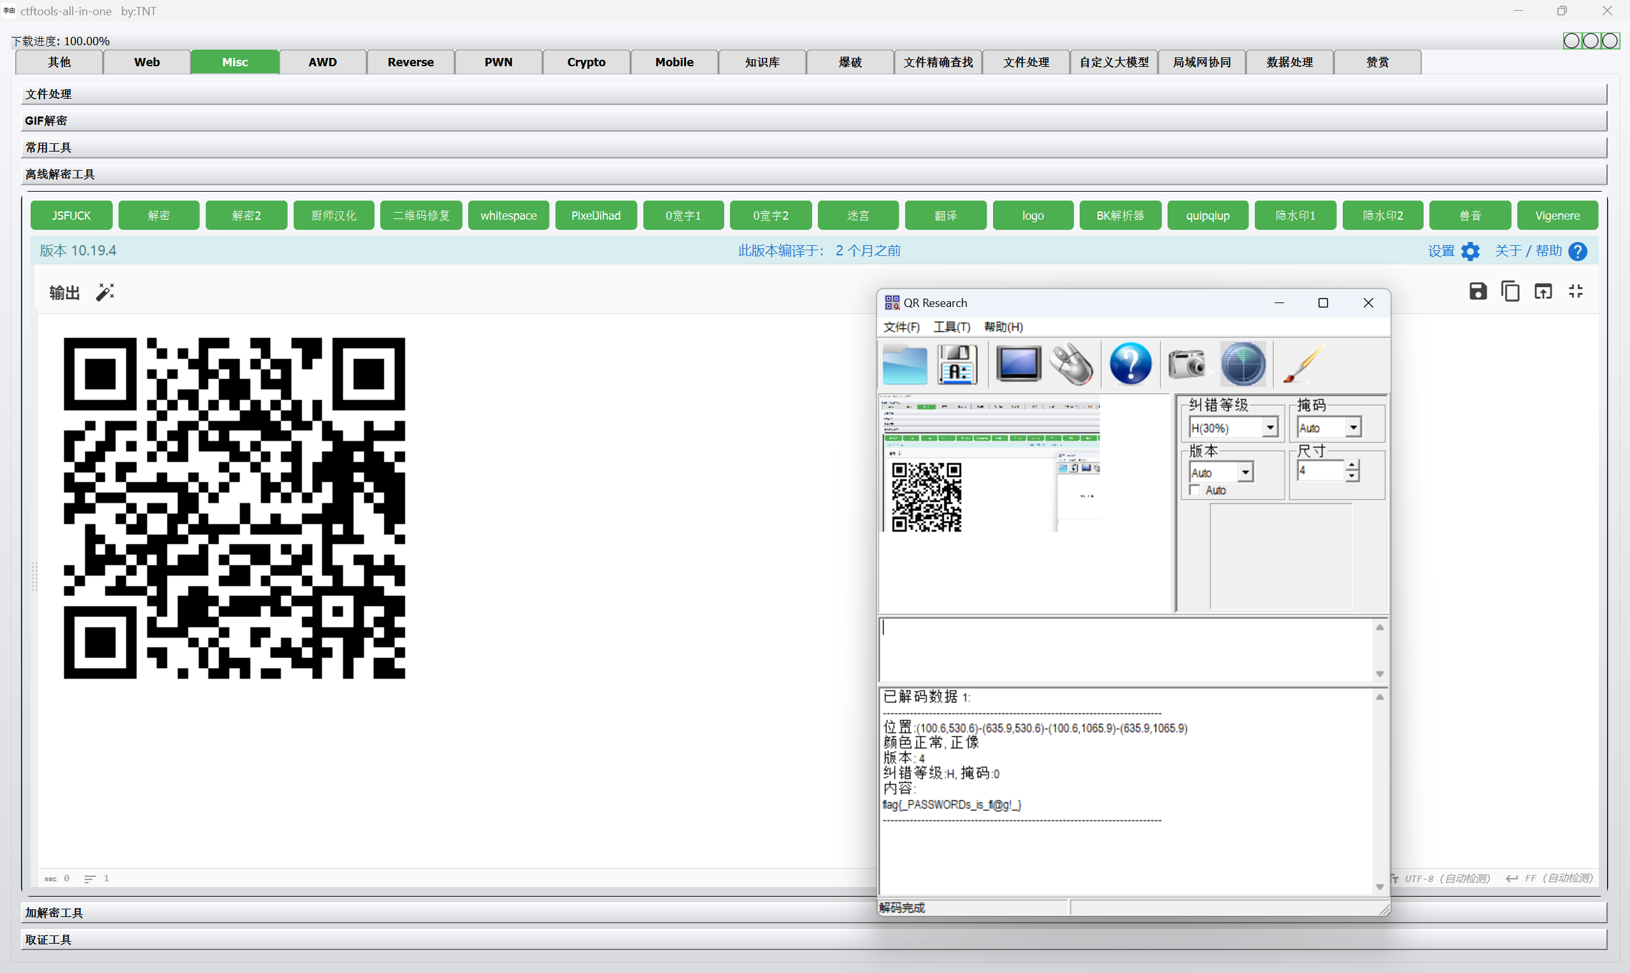This screenshot has height=973, width=1630.
Task: Click the 二维码修复 button
Action: [x=421, y=215]
